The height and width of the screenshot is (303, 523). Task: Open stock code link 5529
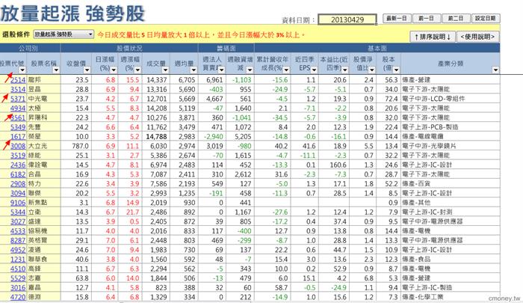click(x=18, y=278)
